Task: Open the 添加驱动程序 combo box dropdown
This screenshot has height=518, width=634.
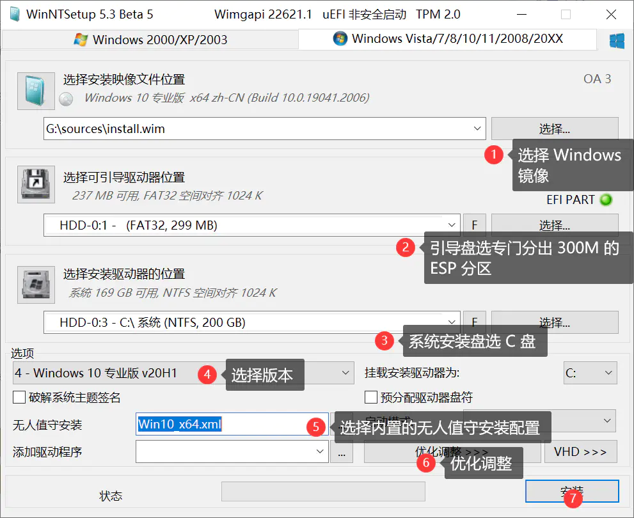Action: (x=320, y=451)
